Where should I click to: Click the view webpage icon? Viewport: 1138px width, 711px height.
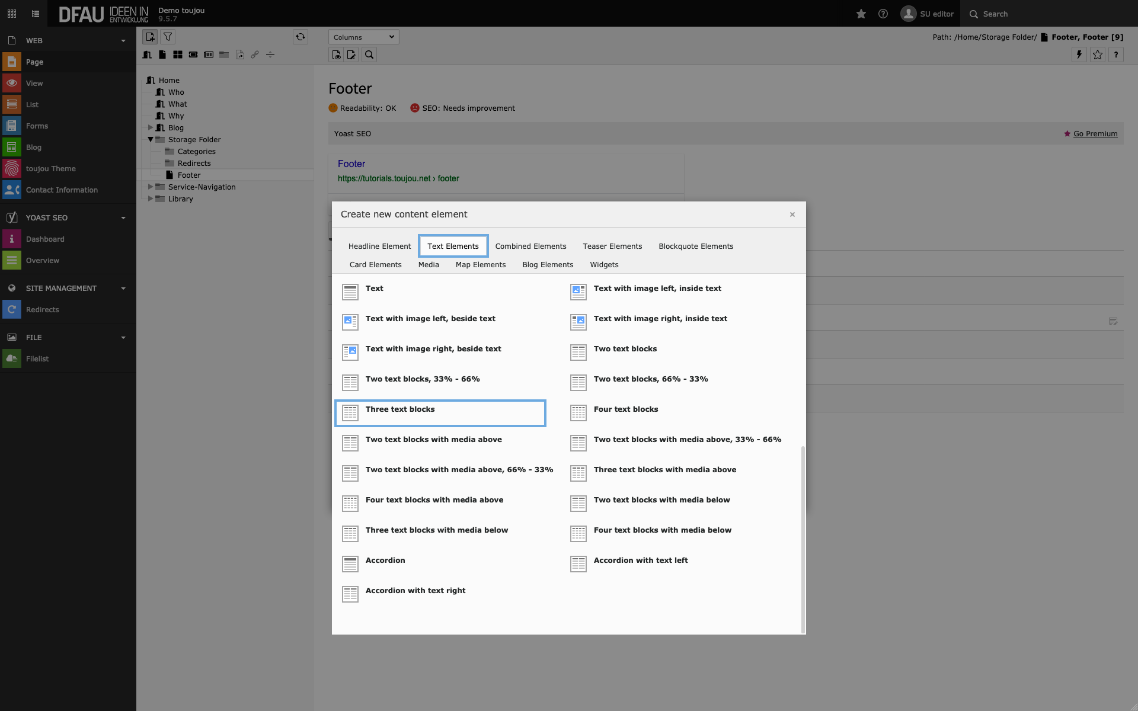coord(336,55)
